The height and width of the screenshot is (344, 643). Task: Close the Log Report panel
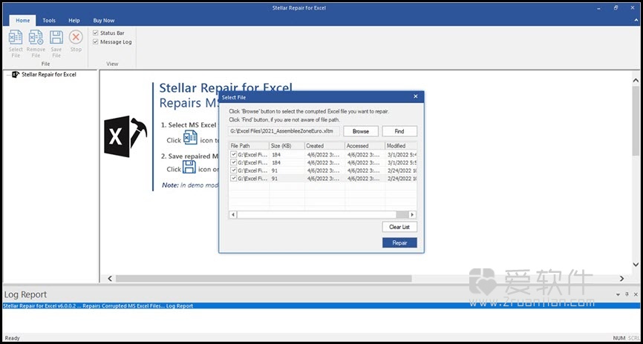click(636, 294)
